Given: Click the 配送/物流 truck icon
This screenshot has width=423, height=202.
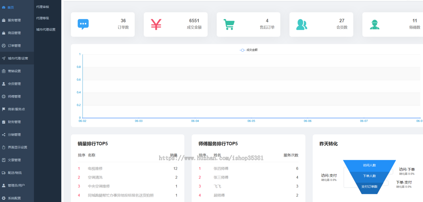Looking at the screenshot, I should pos(4,172).
